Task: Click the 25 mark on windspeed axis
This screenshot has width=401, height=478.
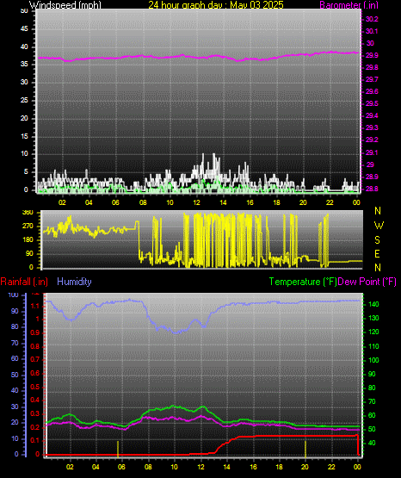Action: coord(24,100)
